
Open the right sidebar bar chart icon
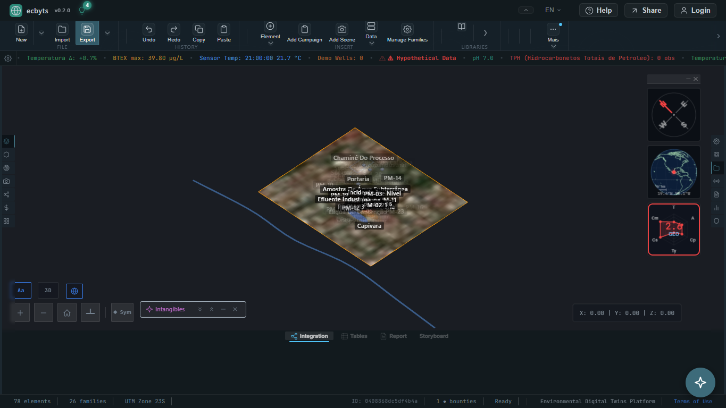tap(716, 208)
